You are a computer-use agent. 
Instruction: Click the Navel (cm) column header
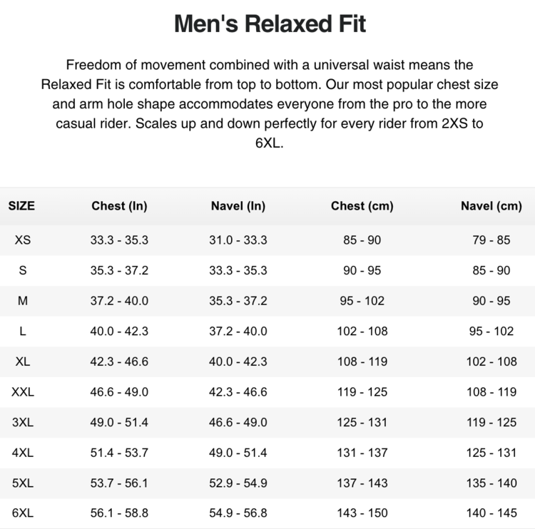491,207
